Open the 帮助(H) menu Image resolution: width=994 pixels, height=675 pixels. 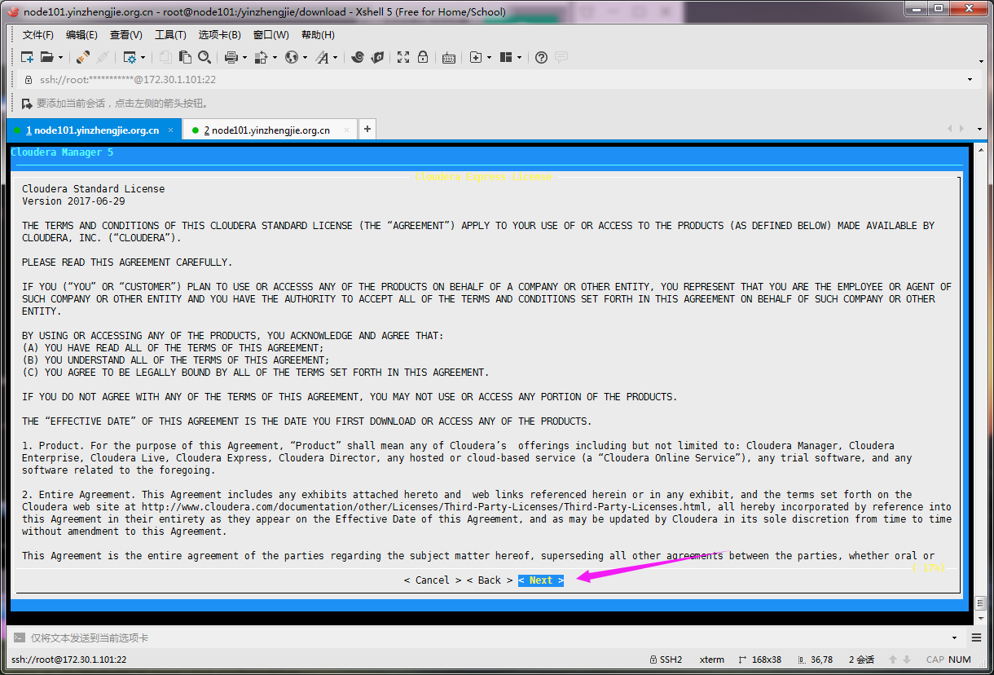tap(318, 35)
